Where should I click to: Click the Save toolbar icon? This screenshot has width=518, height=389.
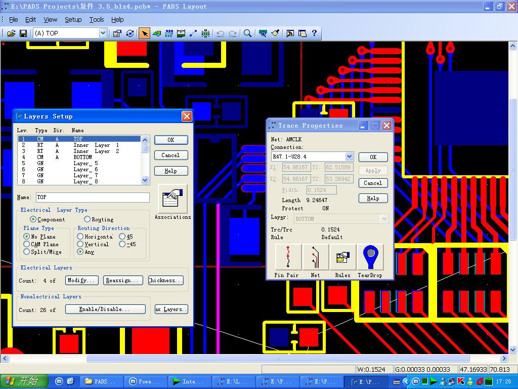(23, 33)
